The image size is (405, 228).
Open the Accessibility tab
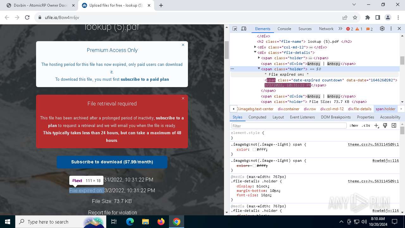point(390,117)
